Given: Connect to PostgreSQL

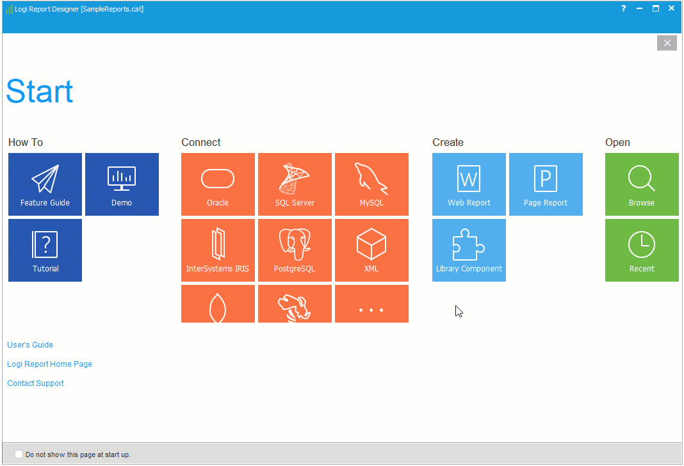Looking at the screenshot, I should coord(295,250).
